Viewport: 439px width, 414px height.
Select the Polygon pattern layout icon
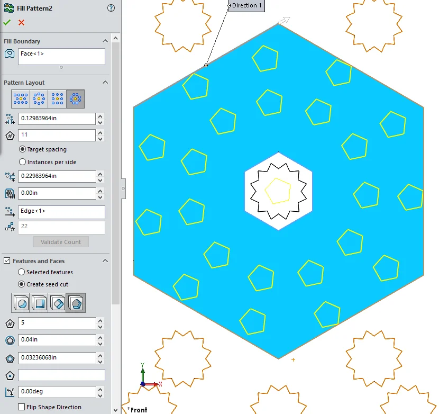click(76, 98)
